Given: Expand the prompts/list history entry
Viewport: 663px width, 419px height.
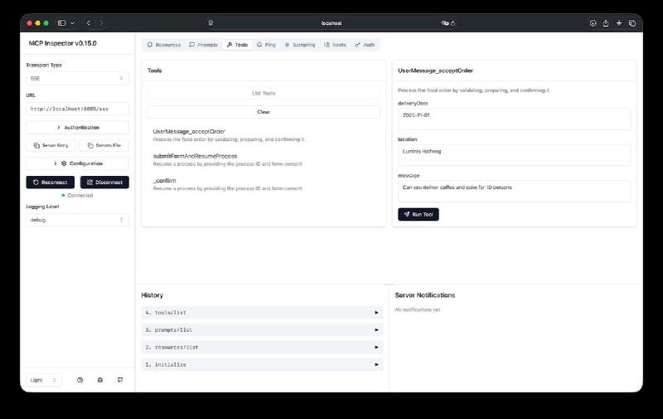Looking at the screenshot, I should [x=262, y=329].
